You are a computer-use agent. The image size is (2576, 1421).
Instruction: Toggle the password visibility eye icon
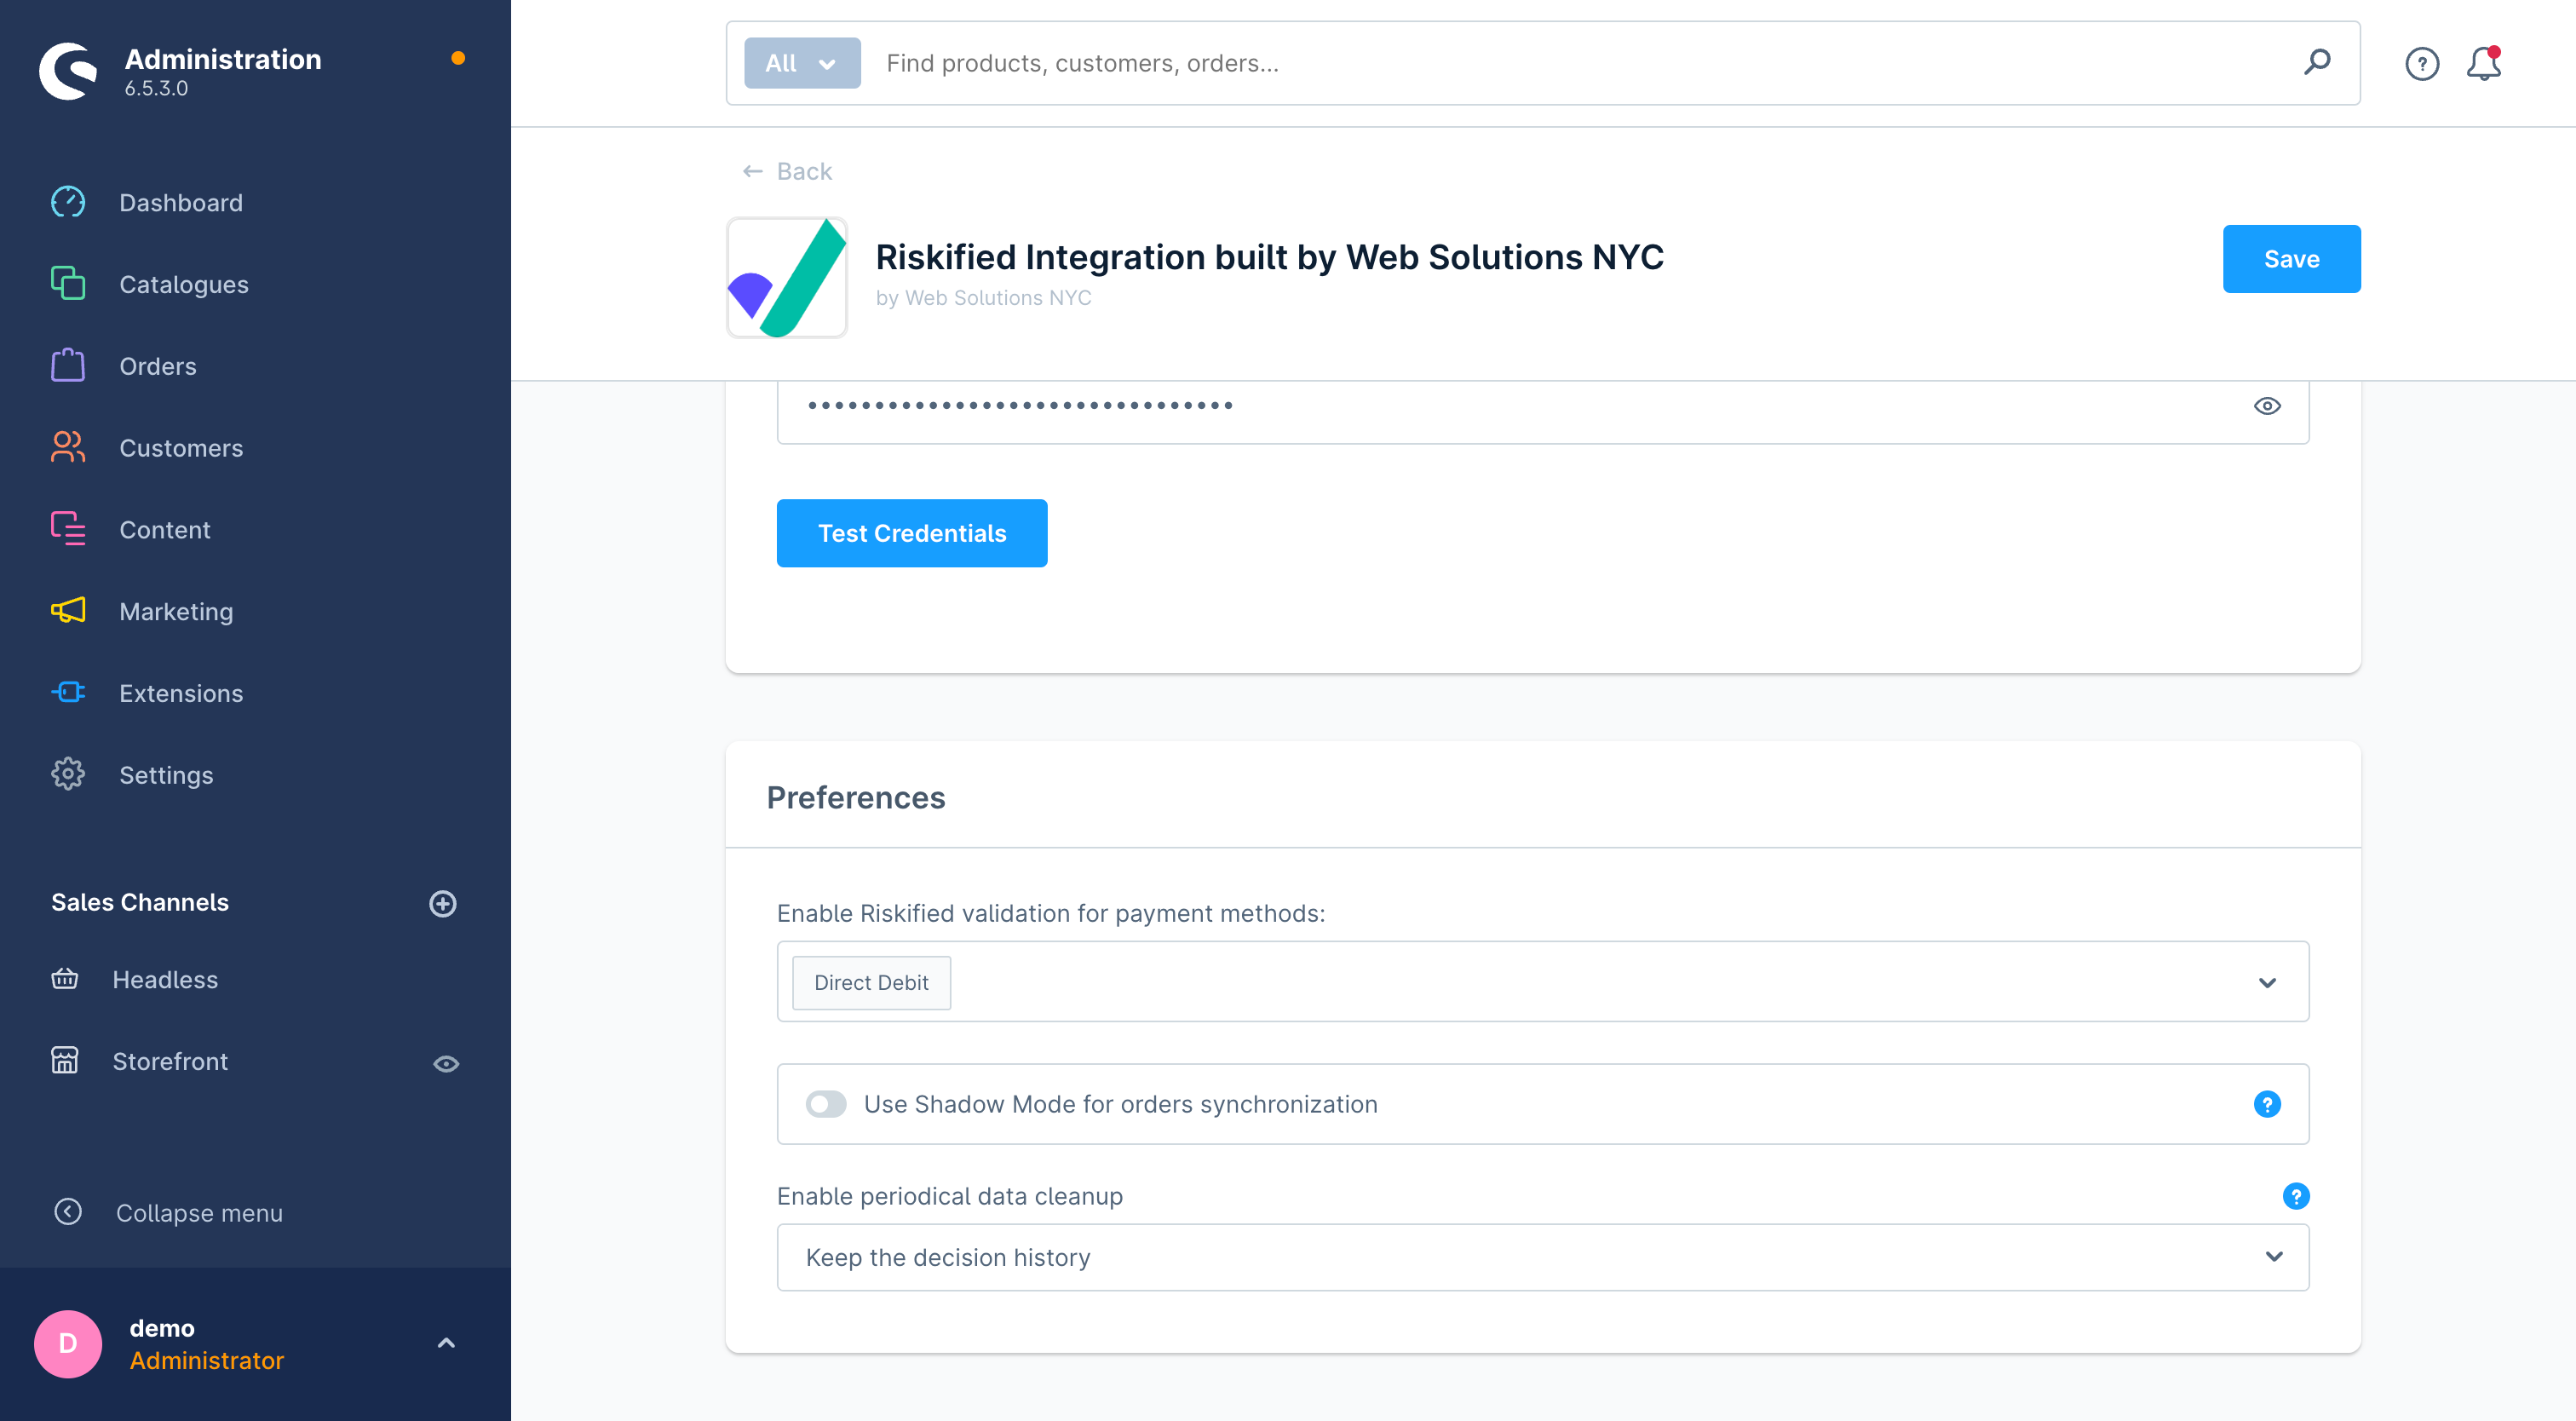tap(2267, 406)
